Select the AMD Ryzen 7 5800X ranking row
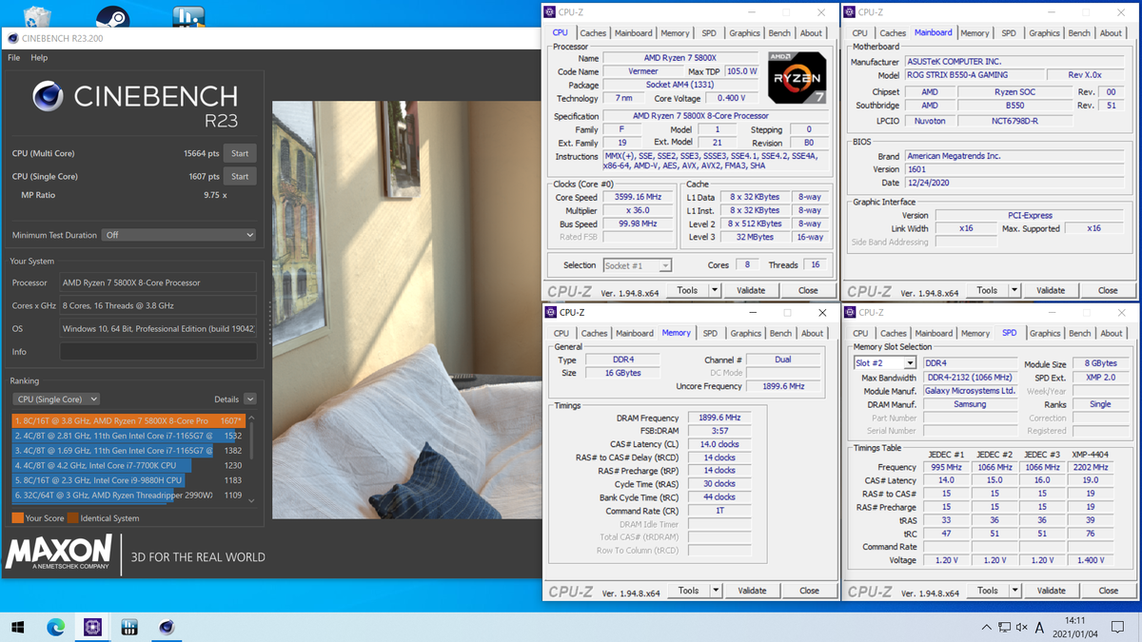Screen dimensions: 1142x642 (x=128, y=420)
